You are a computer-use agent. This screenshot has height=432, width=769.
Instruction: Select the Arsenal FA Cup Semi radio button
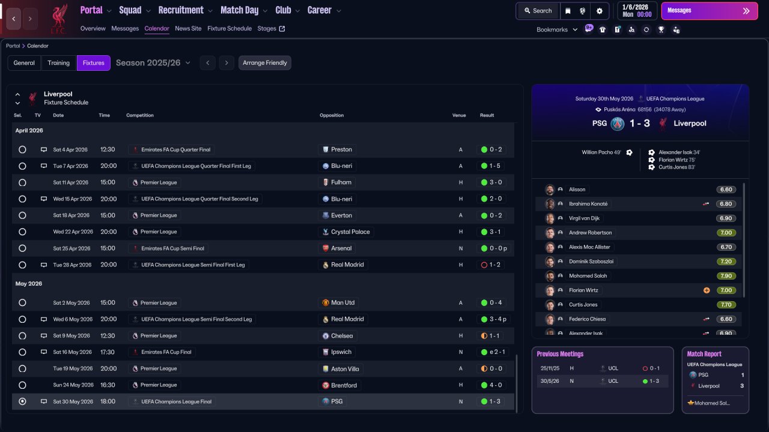pyautogui.click(x=22, y=248)
